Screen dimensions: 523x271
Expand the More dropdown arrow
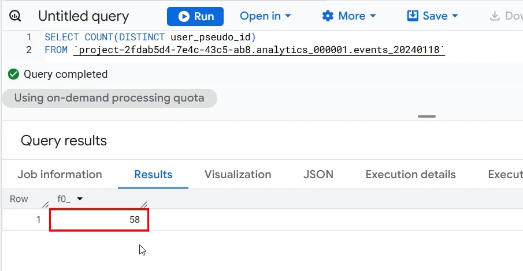coord(373,16)
